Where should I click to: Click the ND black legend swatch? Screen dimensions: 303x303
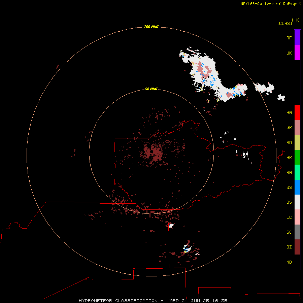click(297, 262)
